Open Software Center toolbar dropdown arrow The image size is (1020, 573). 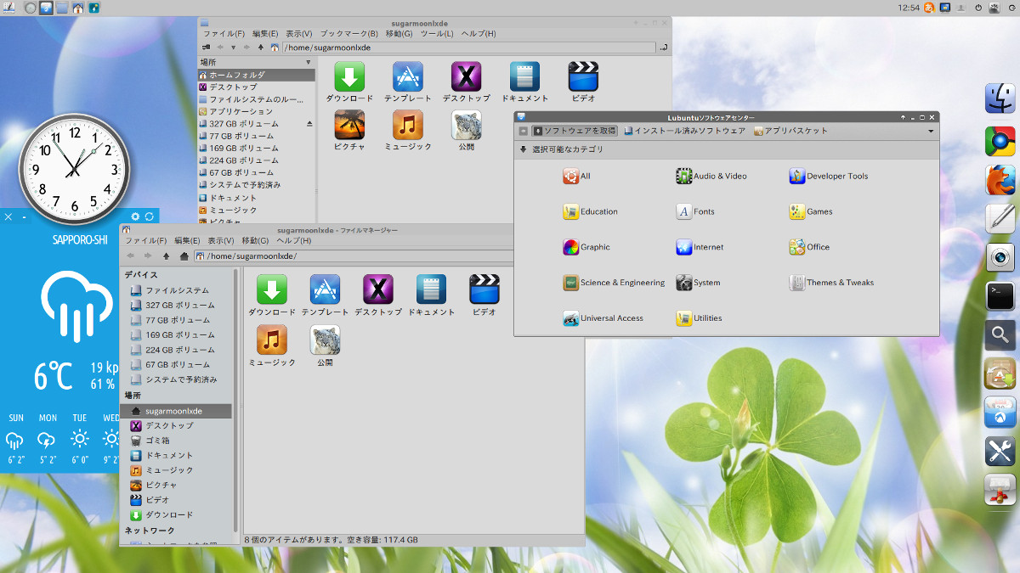931,132
